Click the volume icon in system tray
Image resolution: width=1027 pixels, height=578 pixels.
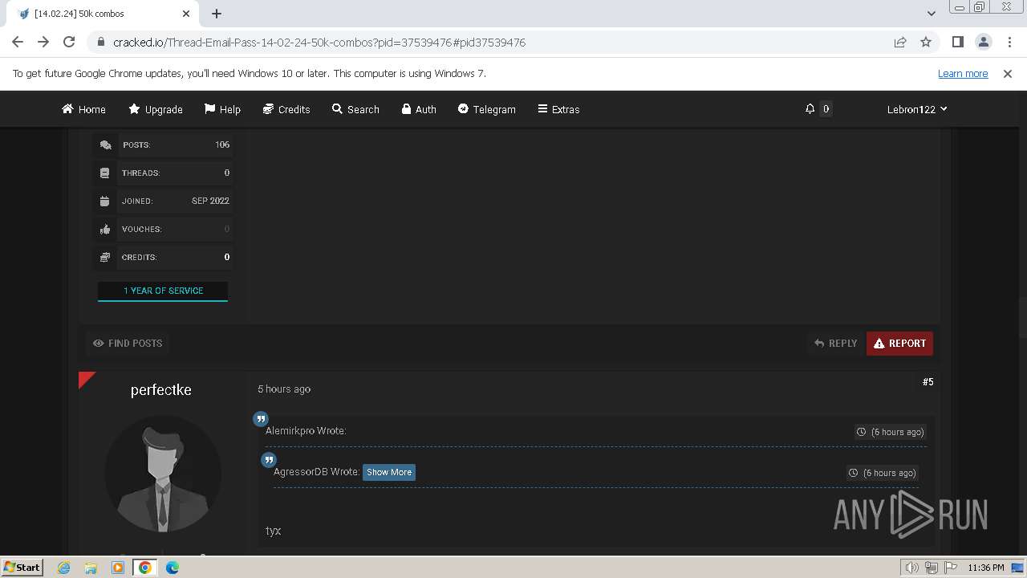pos(912,568)
